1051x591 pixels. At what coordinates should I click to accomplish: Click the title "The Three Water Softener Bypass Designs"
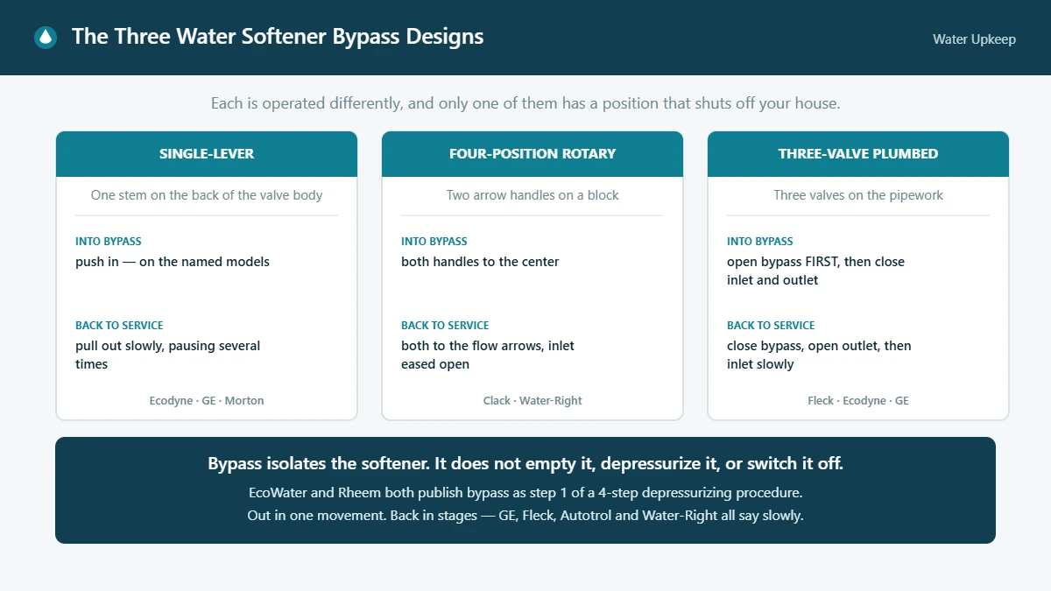pos(278,37)
